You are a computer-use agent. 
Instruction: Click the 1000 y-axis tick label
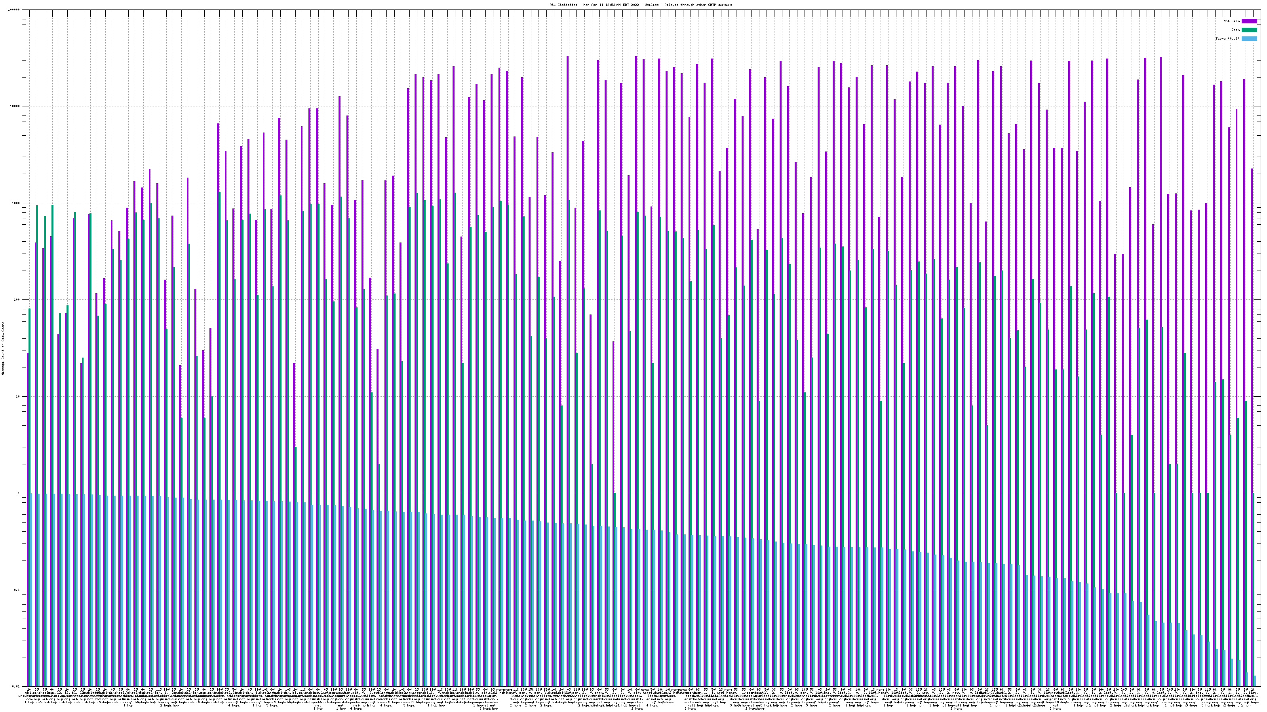[16, 203]
